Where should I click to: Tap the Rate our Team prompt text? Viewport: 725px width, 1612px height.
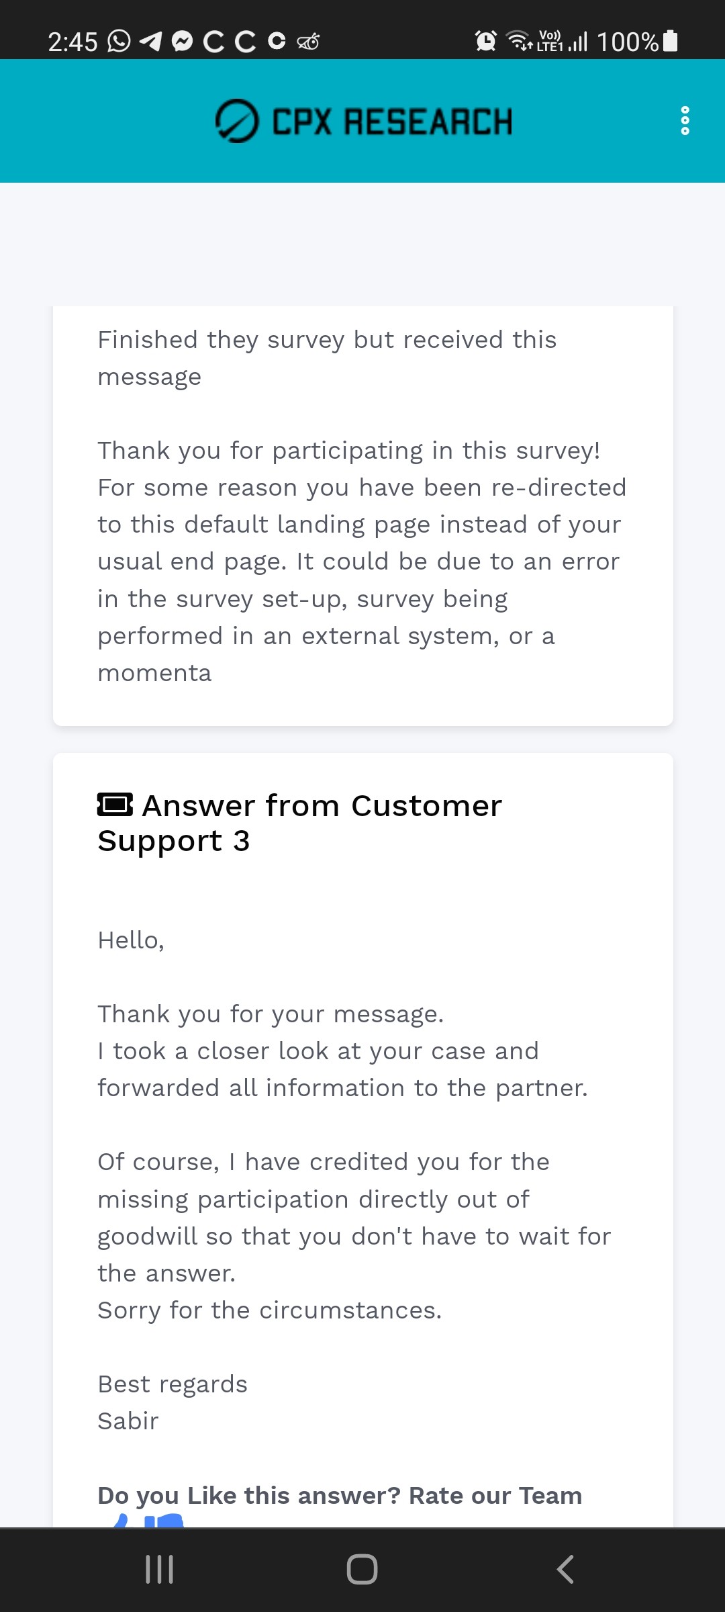tap(340, 1496)
